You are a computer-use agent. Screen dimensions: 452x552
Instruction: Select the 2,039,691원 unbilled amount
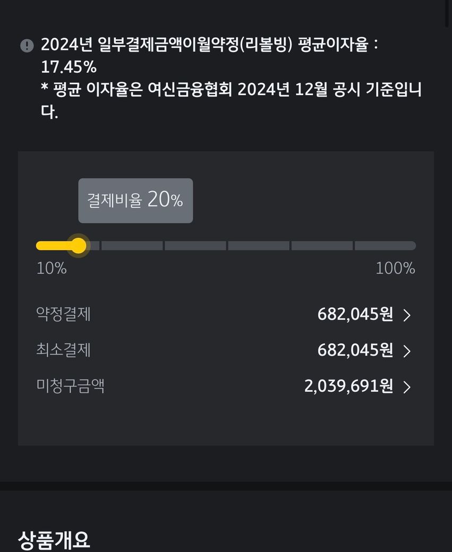point(348,386)
